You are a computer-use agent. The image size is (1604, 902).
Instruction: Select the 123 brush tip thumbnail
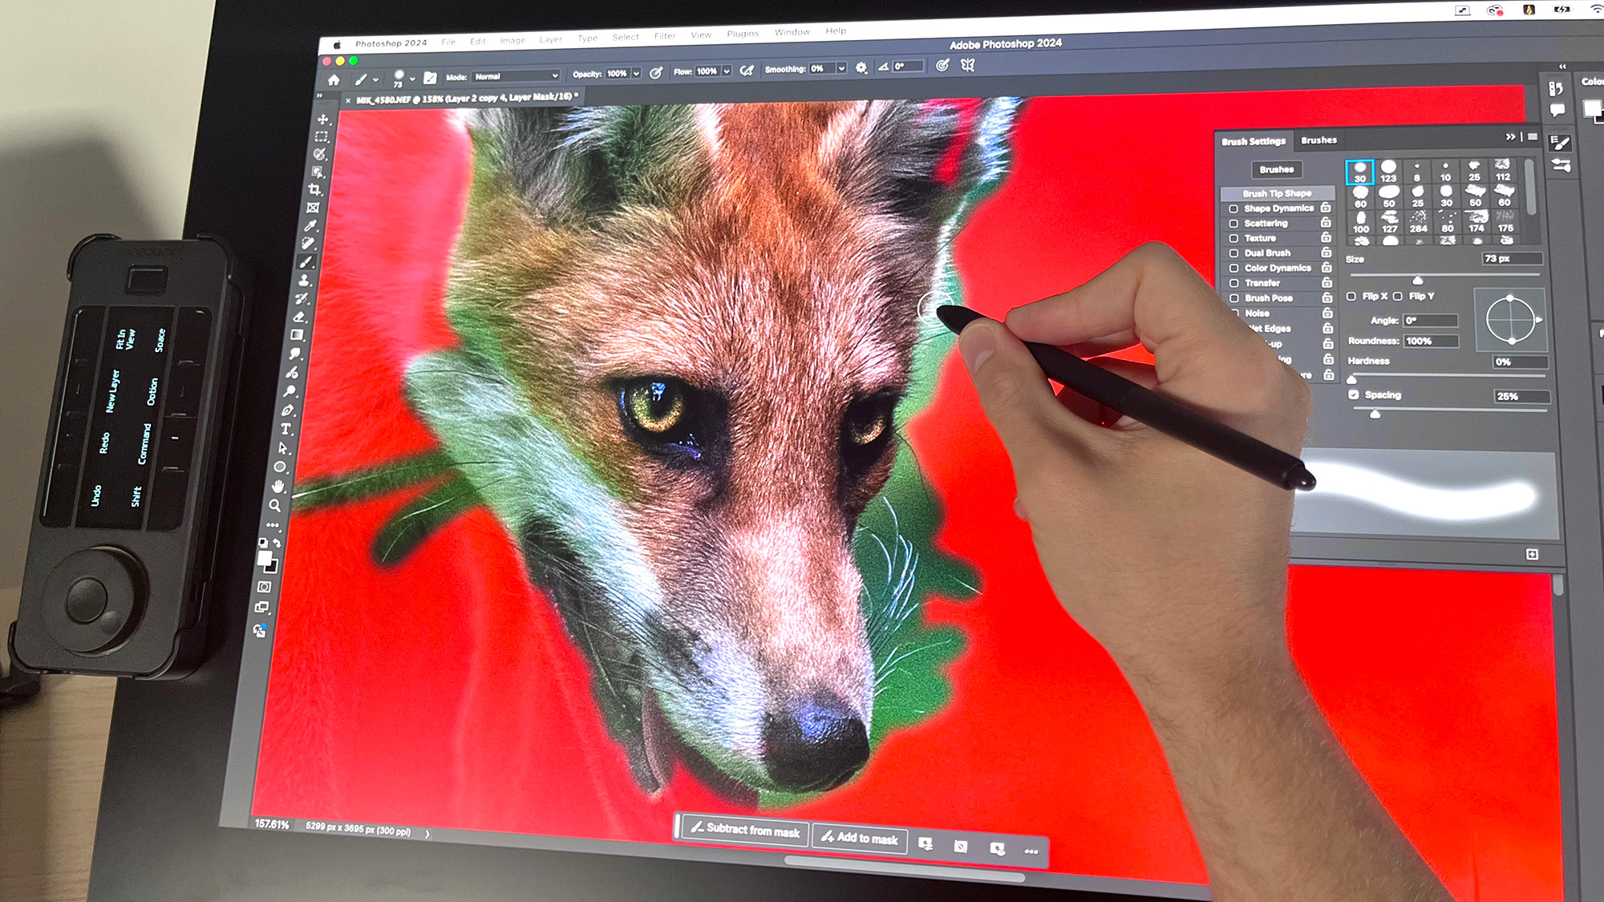[x=1388, y=172]
